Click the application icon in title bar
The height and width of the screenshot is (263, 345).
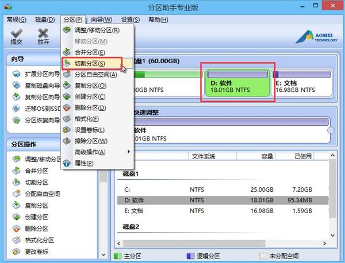8,7
